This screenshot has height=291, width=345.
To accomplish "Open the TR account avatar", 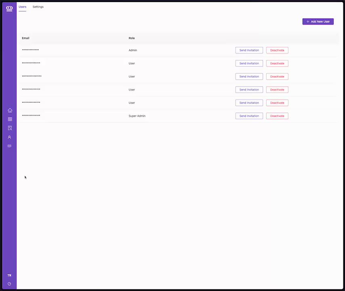I will point(9,275).
